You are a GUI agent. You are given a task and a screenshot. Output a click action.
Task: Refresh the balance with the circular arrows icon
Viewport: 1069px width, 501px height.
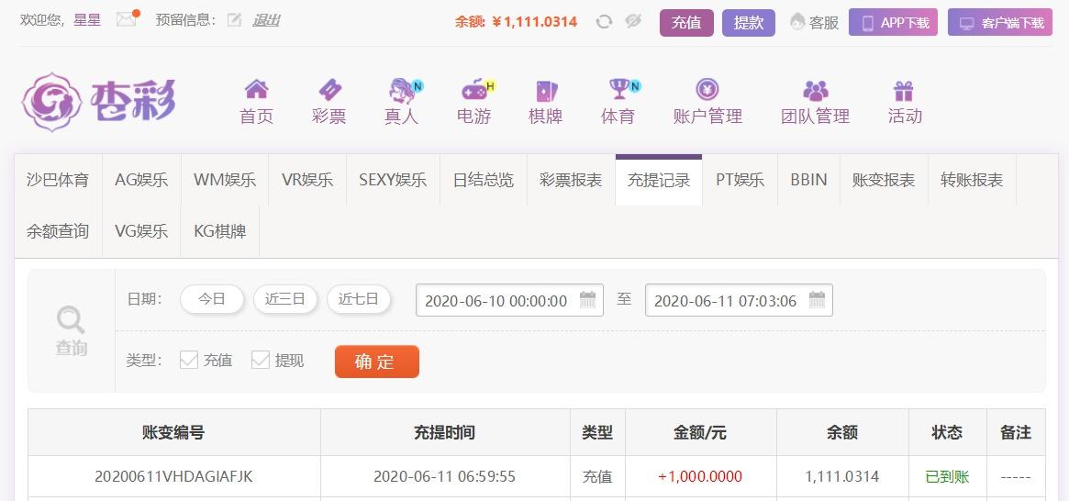click(x=604, y=22)
